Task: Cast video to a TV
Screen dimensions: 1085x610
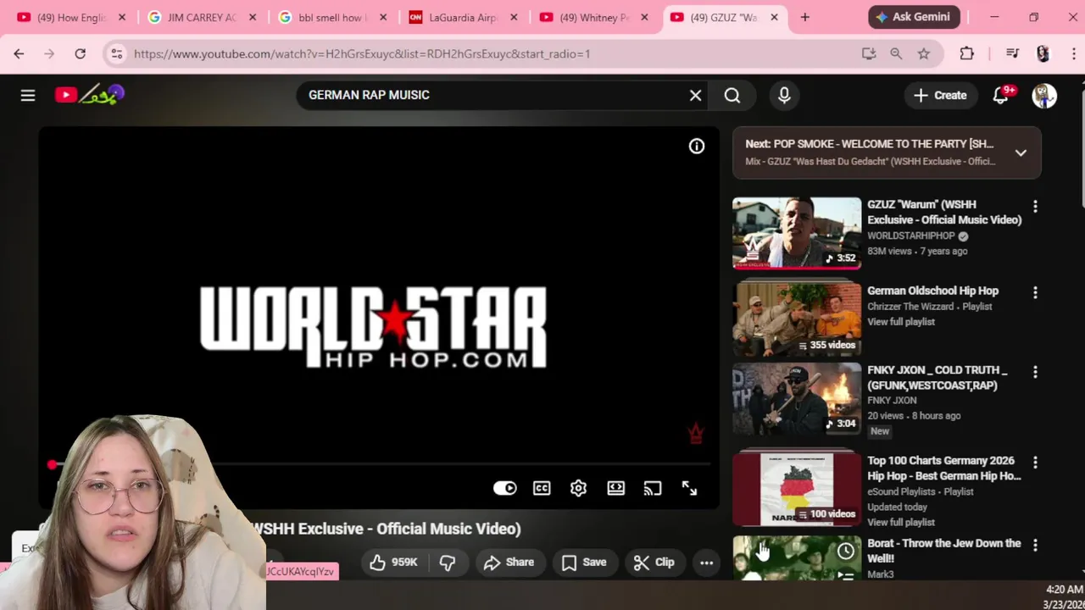Action: (x=652, y=488)
